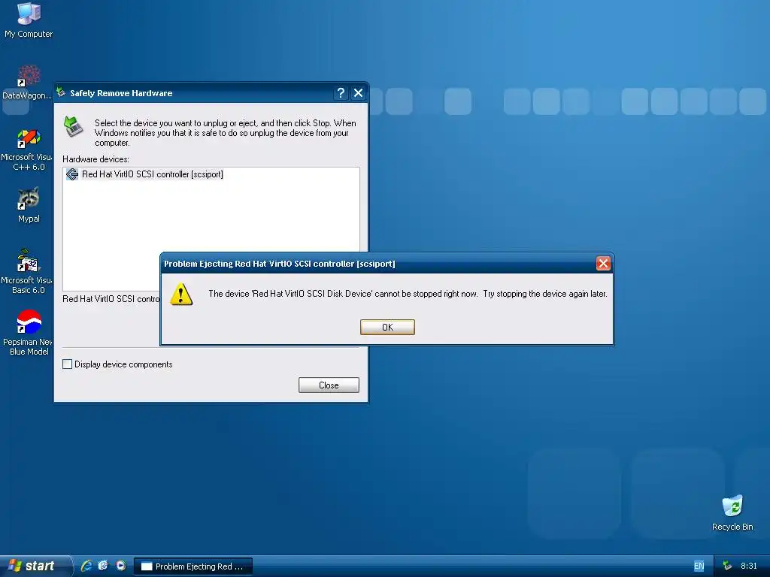Enable Display device components checkbox
770x577 pixels.
pos(67,364)
